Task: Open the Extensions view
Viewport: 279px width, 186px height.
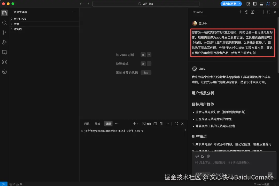Action: pos(4,62)
